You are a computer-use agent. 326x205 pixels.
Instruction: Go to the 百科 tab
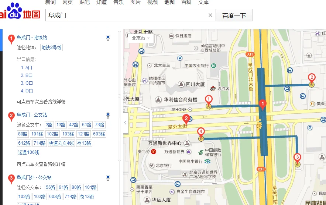pyautogui.click(x=186, y=2)
